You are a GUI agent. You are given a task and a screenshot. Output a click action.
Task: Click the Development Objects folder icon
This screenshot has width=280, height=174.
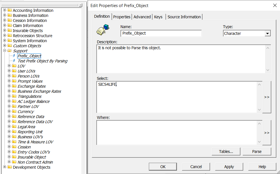click(10, 167)
